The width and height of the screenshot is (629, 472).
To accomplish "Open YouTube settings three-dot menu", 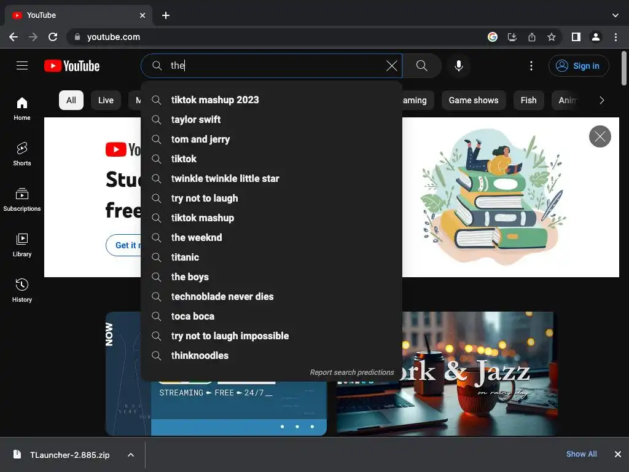I will tap(531, 66).
